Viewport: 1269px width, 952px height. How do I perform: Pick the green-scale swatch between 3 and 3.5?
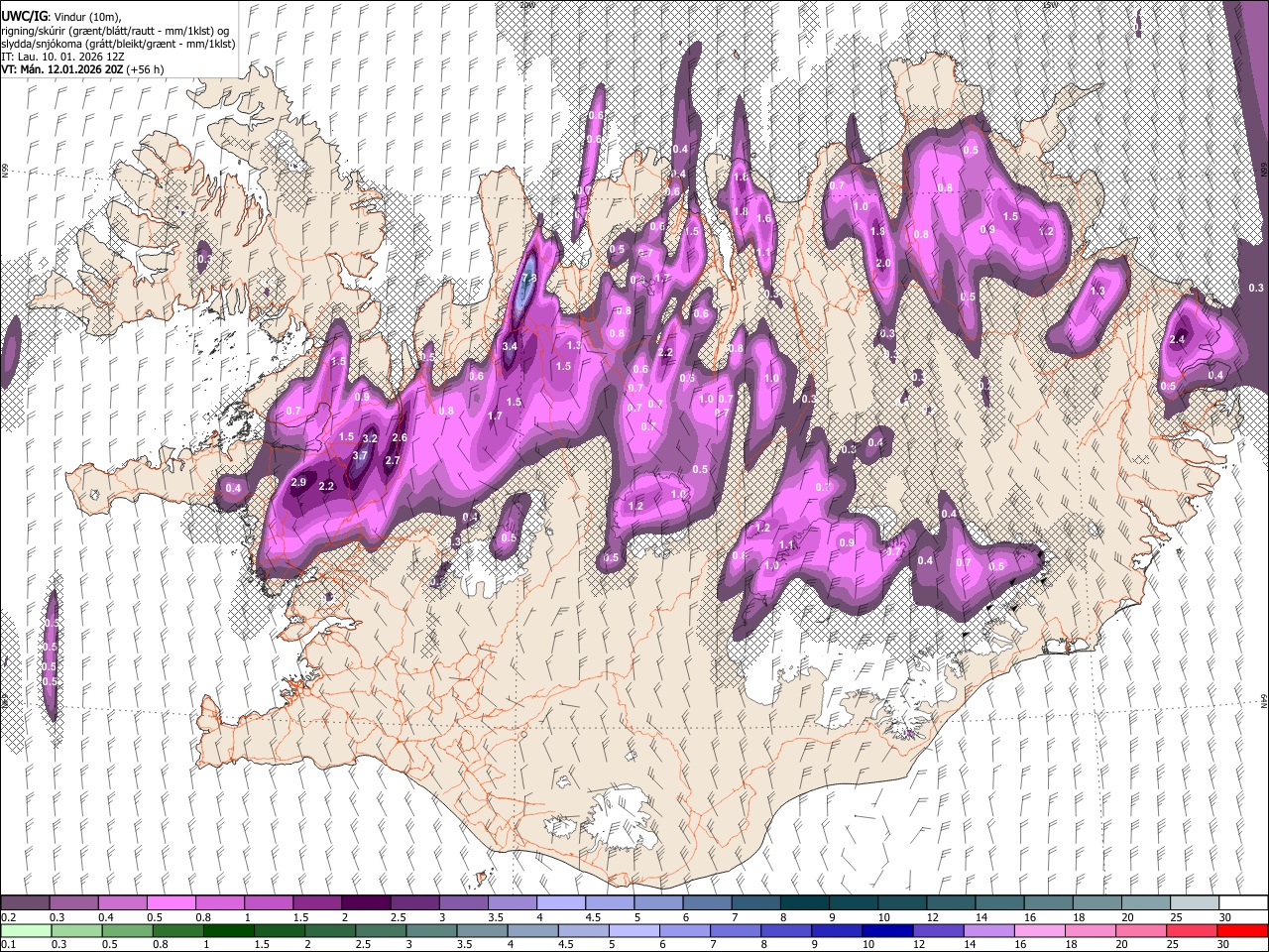pyautogui.click(x=432, y=930)
